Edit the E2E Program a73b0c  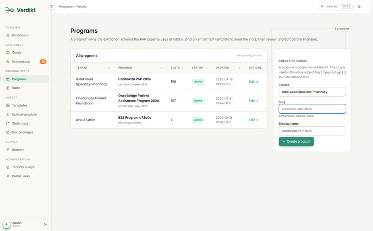pyautogui.click(x=254, y=120)
